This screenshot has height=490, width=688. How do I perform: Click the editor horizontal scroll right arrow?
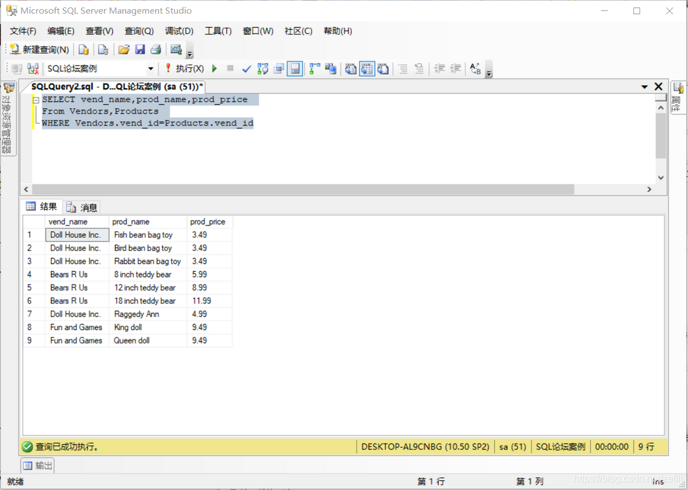[649, 189]
